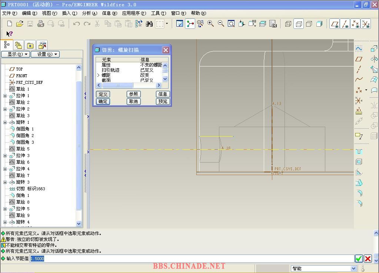Open the 设置 dropdown in model tree
Viewport: 379px width, 273px height.
(45, 54)
